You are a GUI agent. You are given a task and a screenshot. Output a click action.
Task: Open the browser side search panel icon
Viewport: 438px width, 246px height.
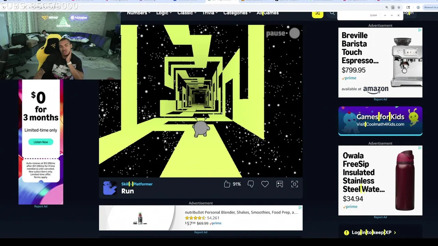[x=408, y=7]
